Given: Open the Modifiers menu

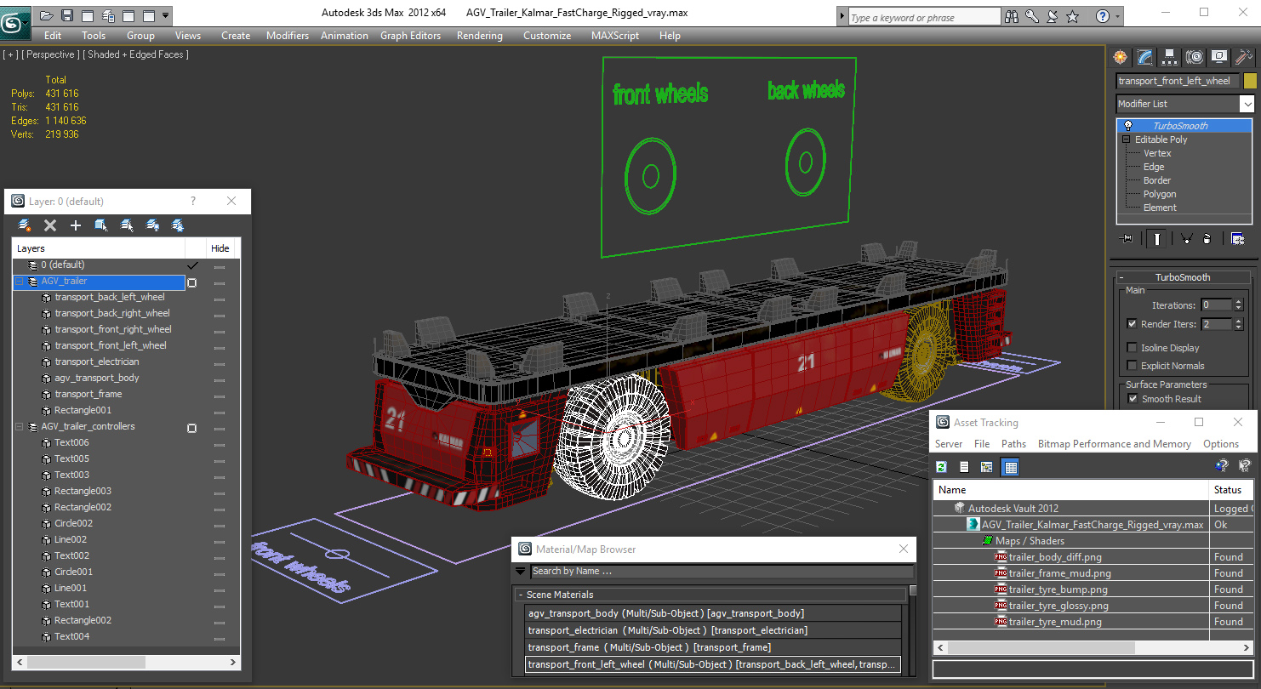Looking at the screenshot, I should pos(288,36).
